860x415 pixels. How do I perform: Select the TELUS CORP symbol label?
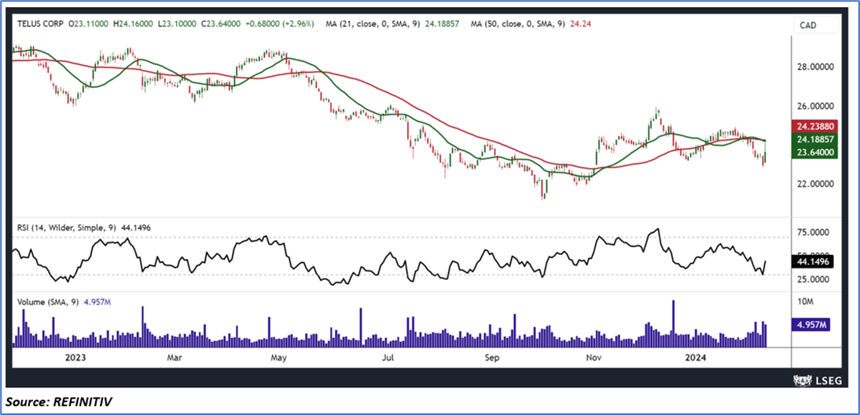(39, 24)
